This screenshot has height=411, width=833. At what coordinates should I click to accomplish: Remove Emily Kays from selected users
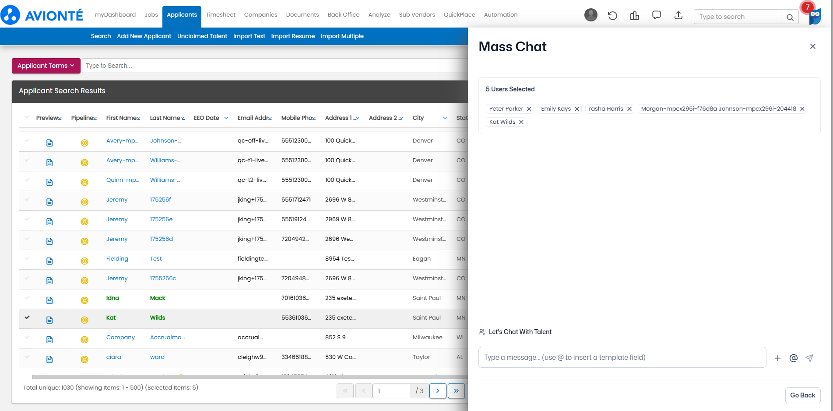click(576, 109)
